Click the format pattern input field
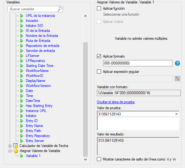The image size is (185, 168). (x=138, y=63)
